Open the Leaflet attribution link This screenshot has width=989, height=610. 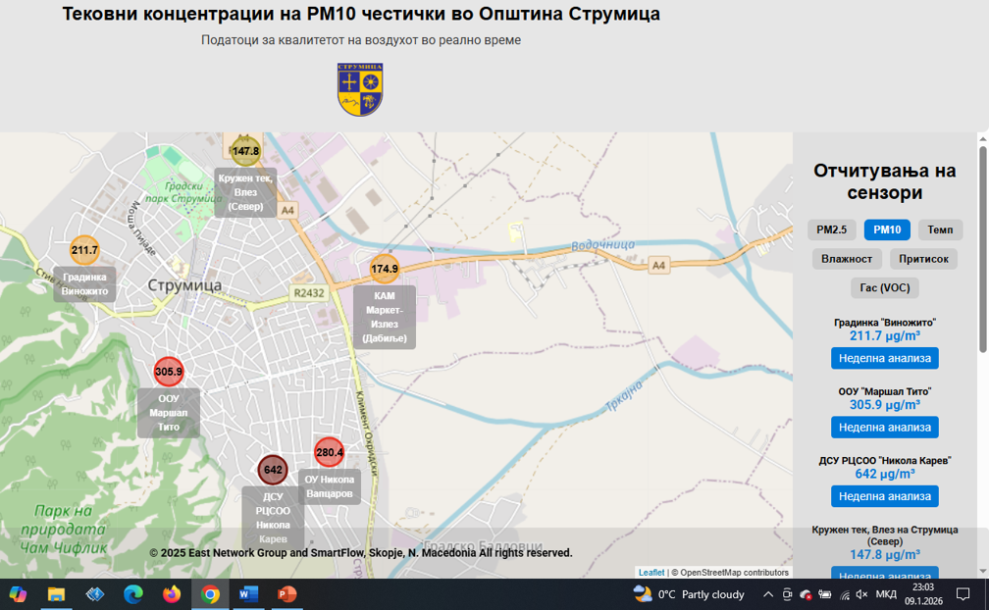point(651,573)
